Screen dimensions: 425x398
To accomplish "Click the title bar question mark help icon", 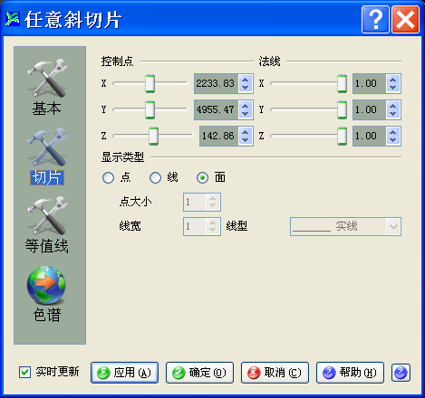I will click(x=375, y=20).
